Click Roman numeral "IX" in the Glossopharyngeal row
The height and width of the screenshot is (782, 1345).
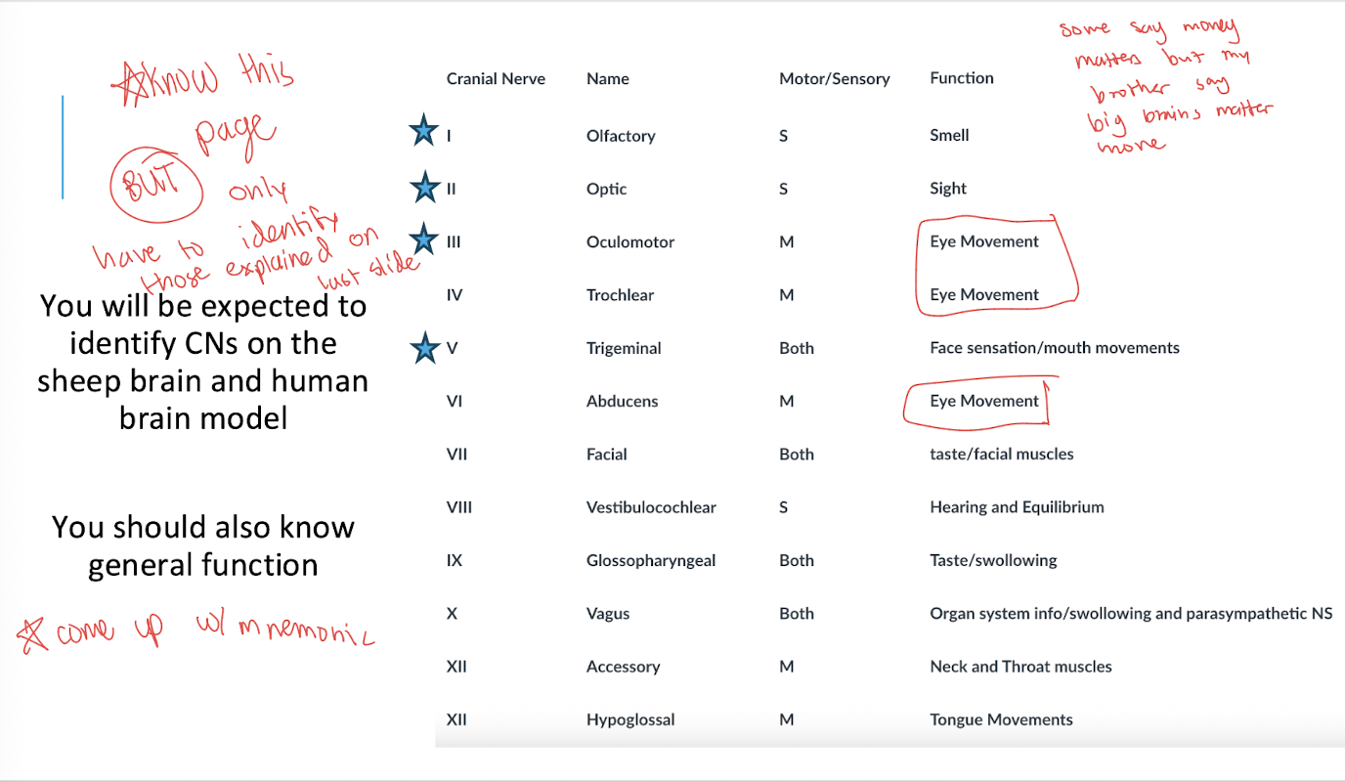click(x=455, y=560)
